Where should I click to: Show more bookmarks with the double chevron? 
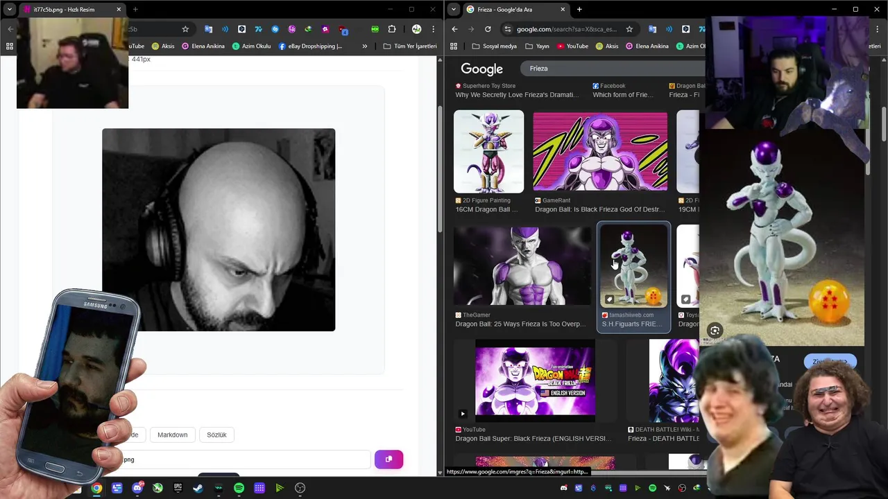(364, 46)
